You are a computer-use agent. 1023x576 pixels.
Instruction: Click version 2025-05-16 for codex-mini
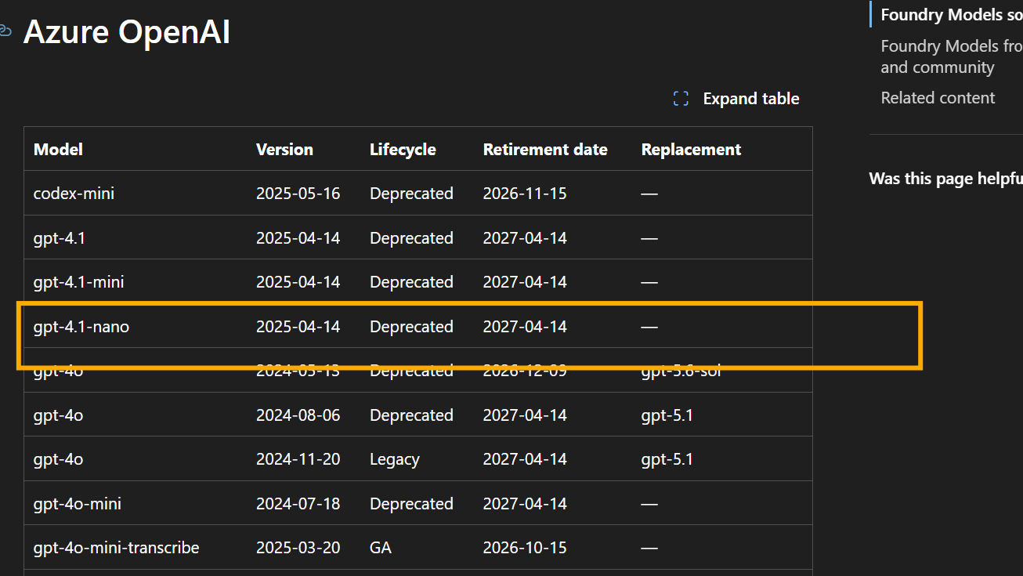[298, 193]
